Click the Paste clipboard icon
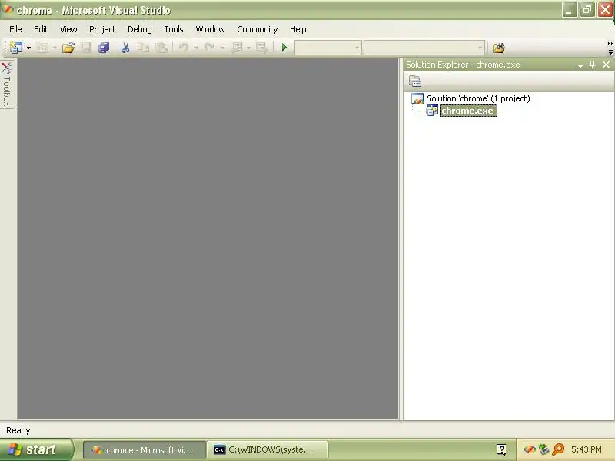 pyautogui.click(x=161, y=48)
